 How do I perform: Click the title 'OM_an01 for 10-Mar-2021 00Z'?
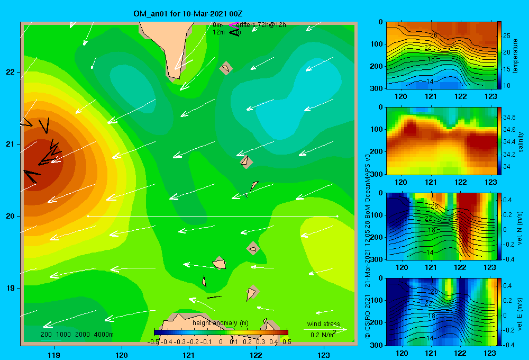188,14
